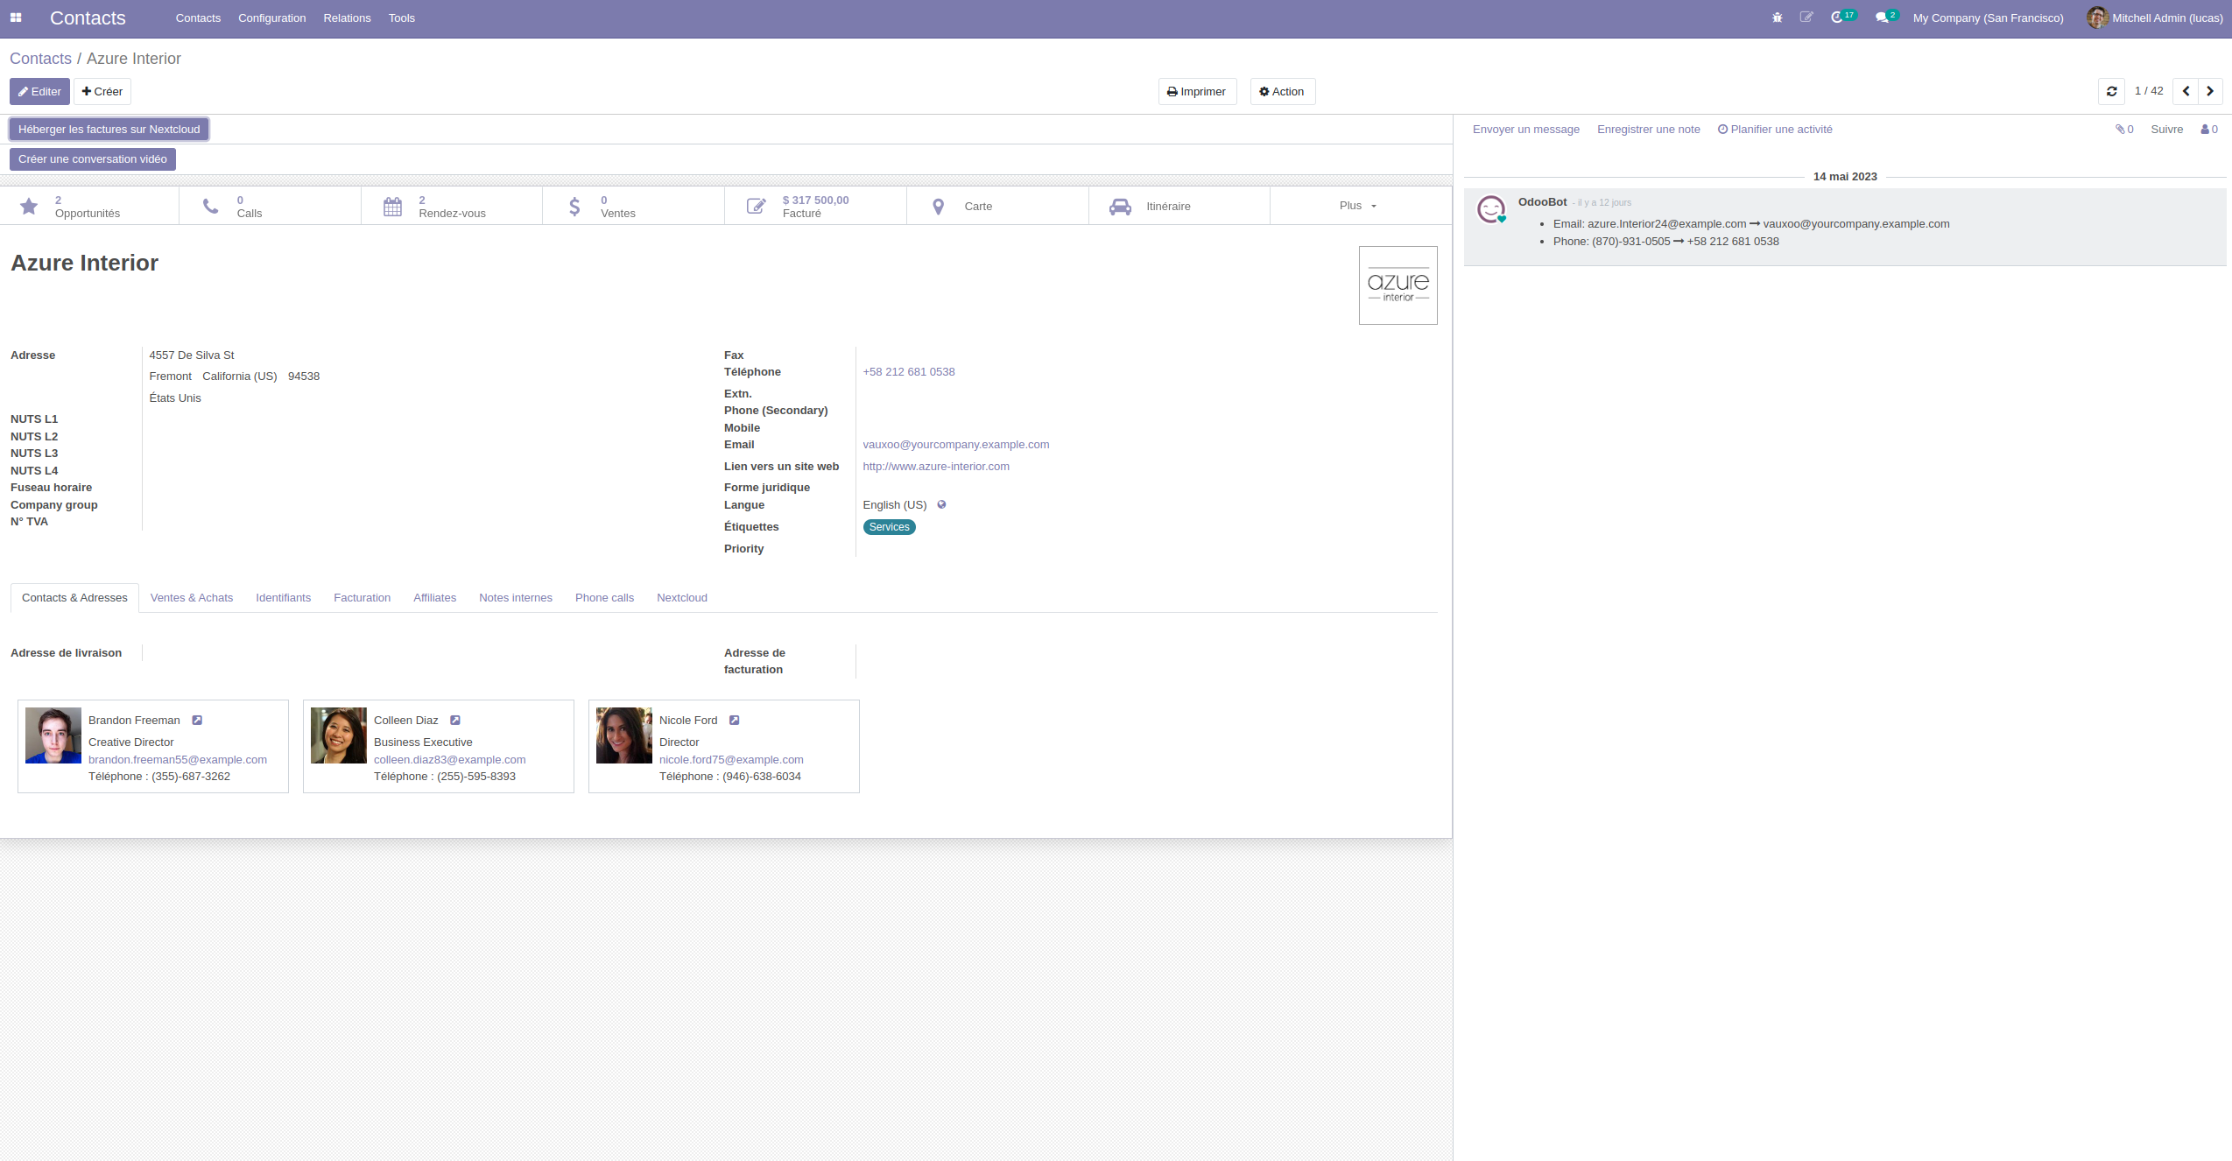Click globe icon next to English (US)

click(941, 504)
